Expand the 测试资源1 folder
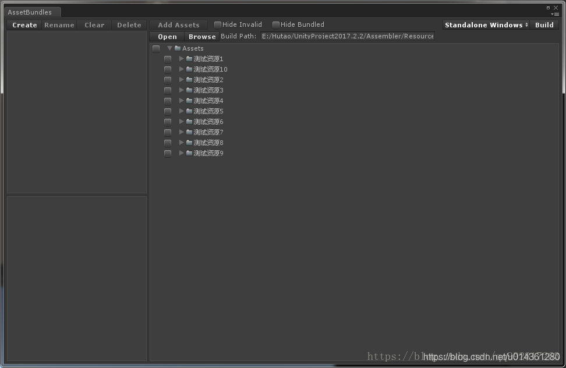Screen dimensions: 566x368 pos(182,58)
